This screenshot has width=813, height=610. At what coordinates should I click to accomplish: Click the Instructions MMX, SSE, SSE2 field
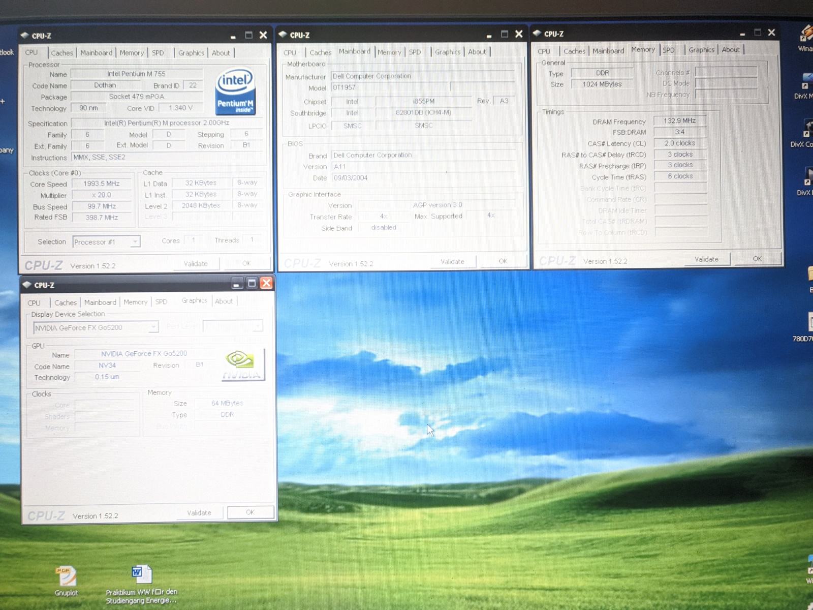tap(168, 157)
